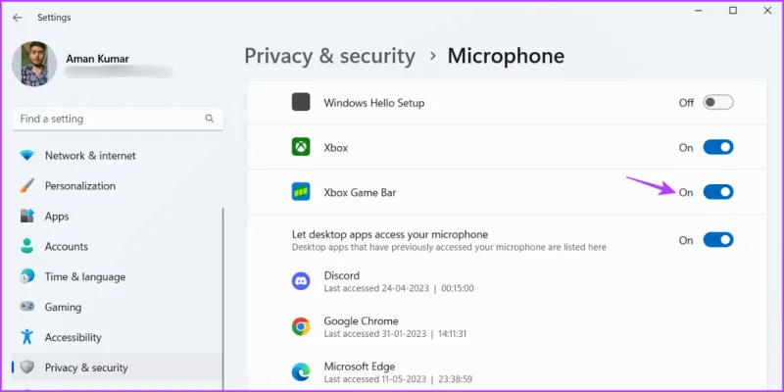Click the back arrow in Settings
784x392 pixels.
pos(18,18)
